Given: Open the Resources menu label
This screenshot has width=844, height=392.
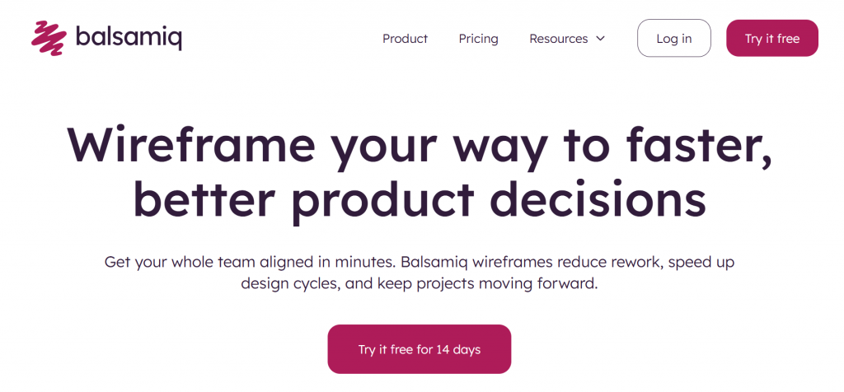Looking at the screenshot, I should pos(558,39).
